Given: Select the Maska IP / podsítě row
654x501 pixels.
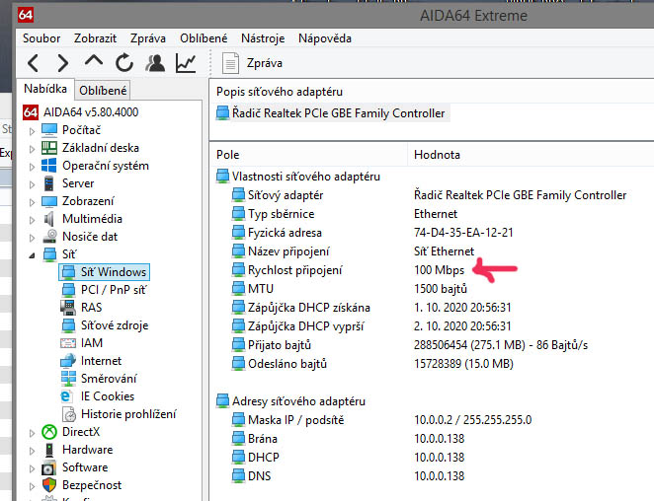Looking at the screenshot, I should 381,420.
